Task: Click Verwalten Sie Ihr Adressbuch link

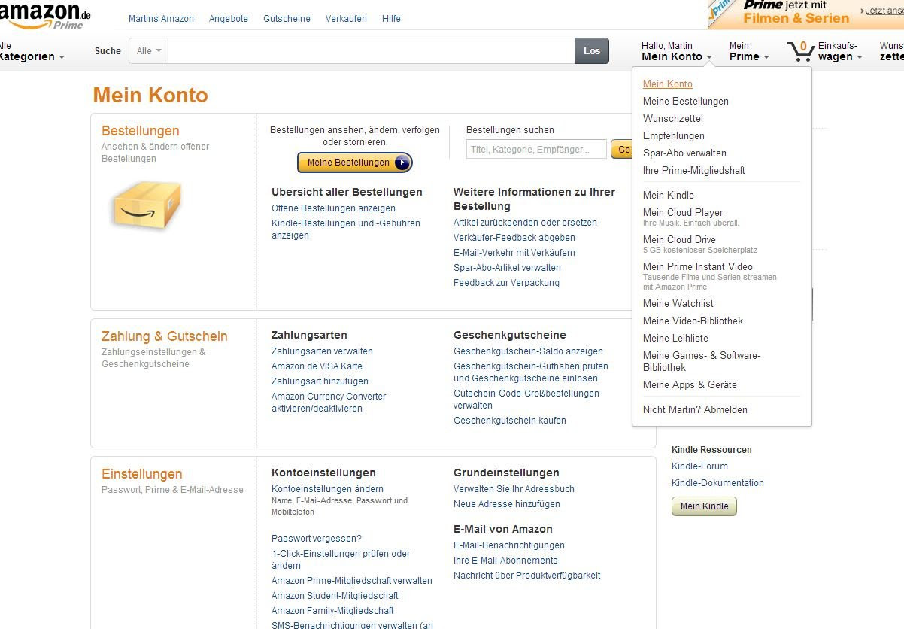Action: point(514,489)
